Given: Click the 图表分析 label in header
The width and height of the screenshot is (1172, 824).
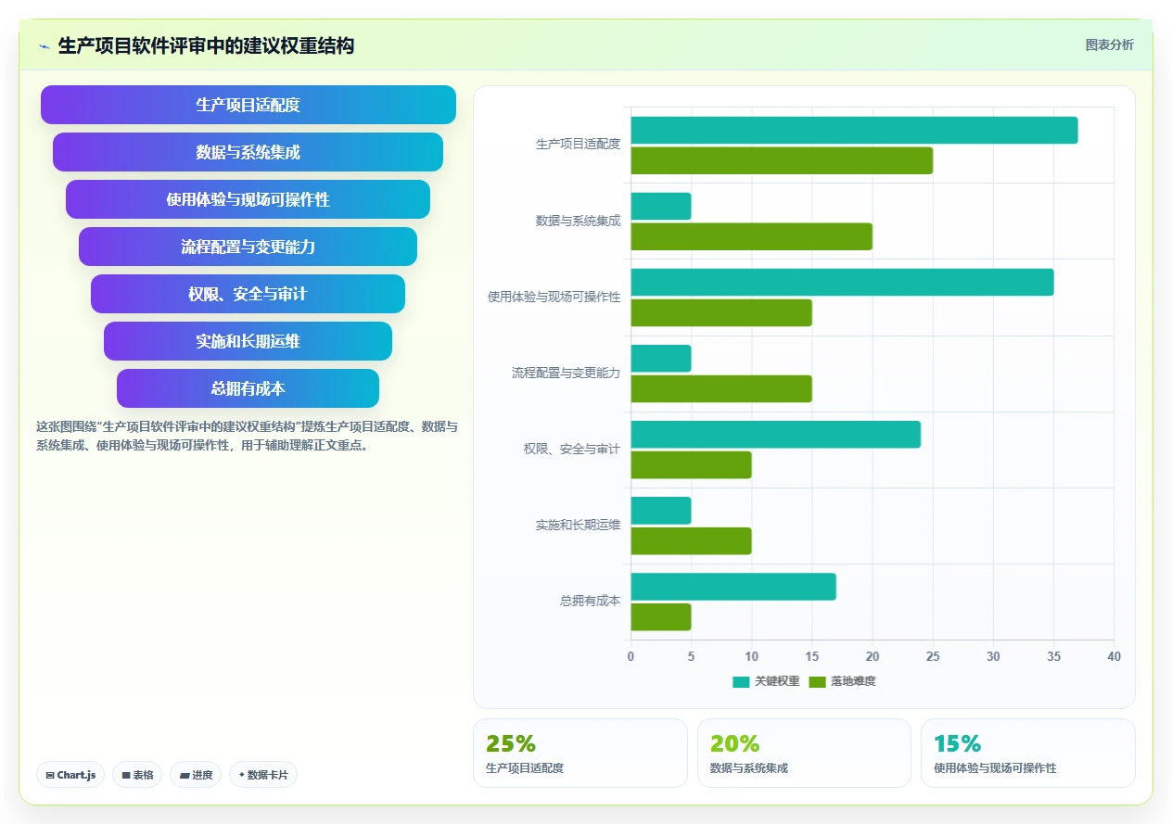Looking at the screenshot, I should tap(1109, 44).
